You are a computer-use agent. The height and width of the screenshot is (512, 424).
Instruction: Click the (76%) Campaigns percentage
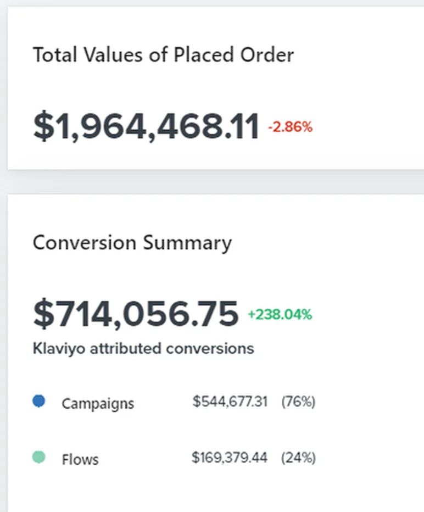point(298,402)
